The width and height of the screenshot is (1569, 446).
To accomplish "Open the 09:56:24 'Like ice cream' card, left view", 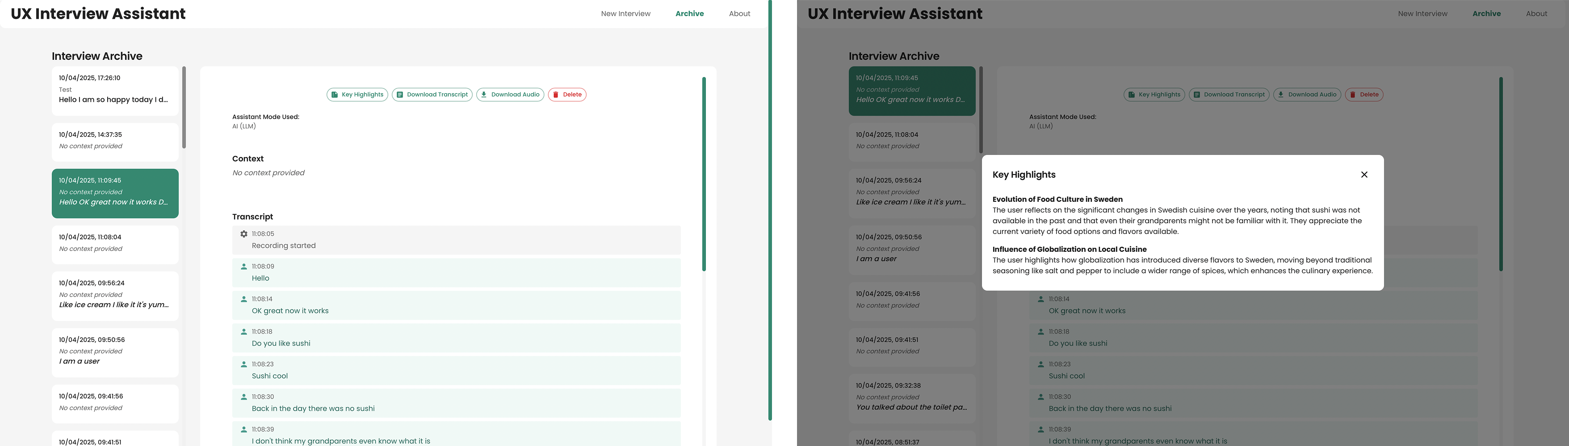I will coord(115,296).
